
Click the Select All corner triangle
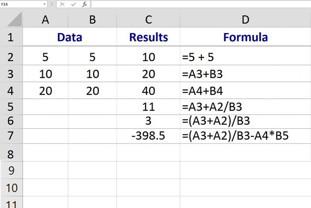15,20
